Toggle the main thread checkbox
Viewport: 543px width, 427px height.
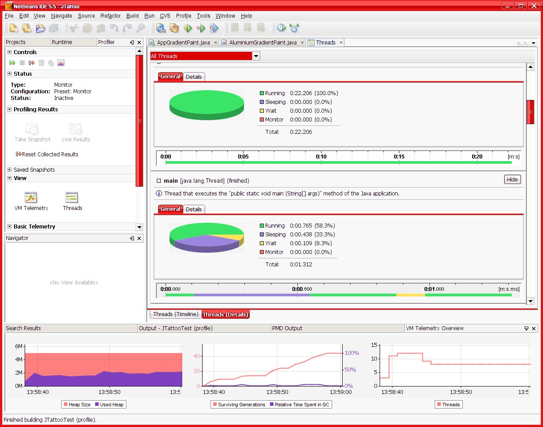coord(159,181)
